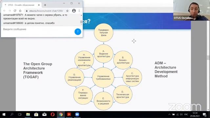
Task: Reload the OTUS page
Action: pos(15,11)
